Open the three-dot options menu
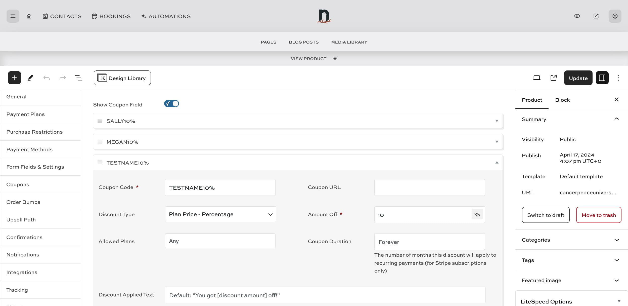The height and width of the screenshot is (306, 628). (x=618, y=78)
